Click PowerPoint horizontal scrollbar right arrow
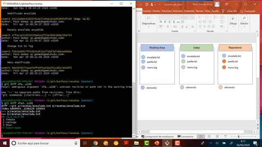 [254, 131]
